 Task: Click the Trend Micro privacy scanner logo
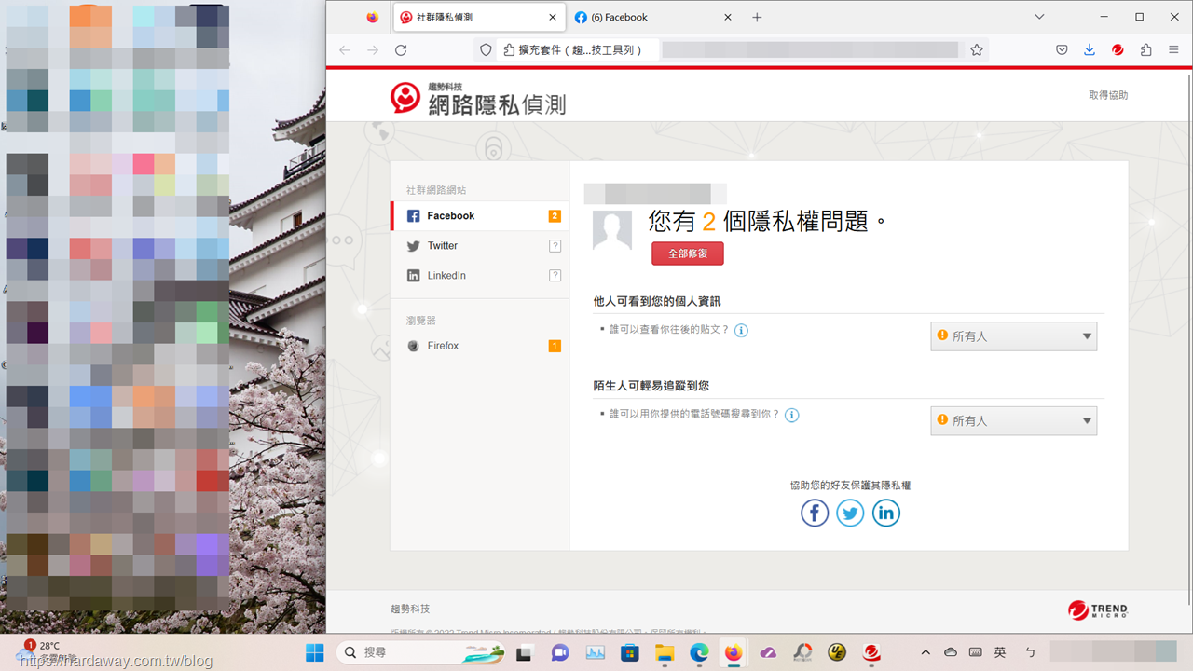point(478,99)
